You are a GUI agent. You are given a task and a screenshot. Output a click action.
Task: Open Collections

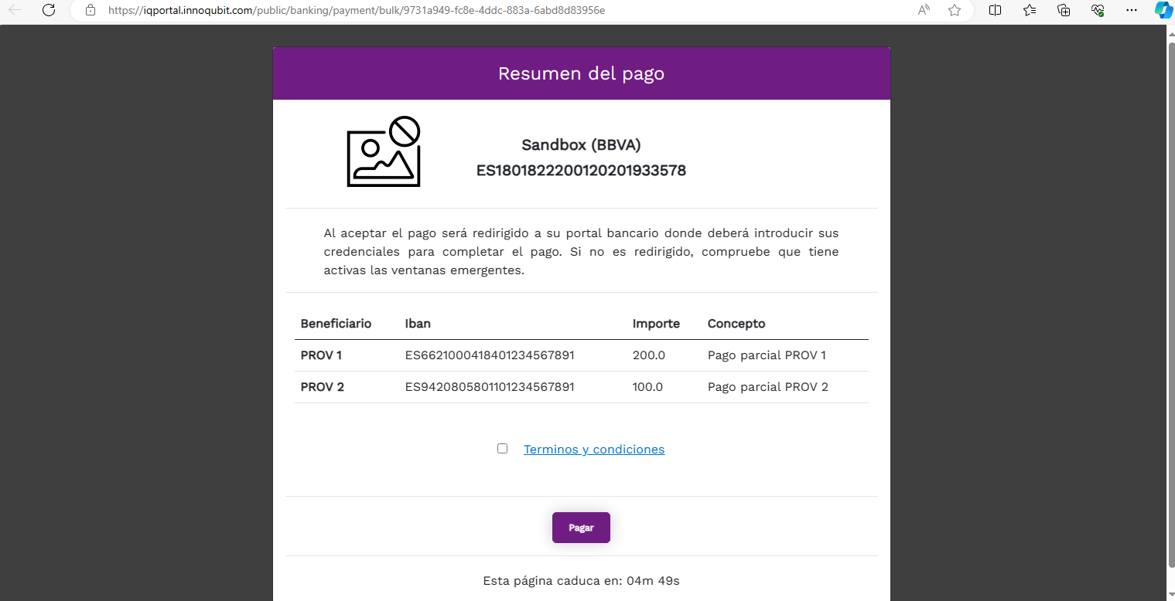1064,10
